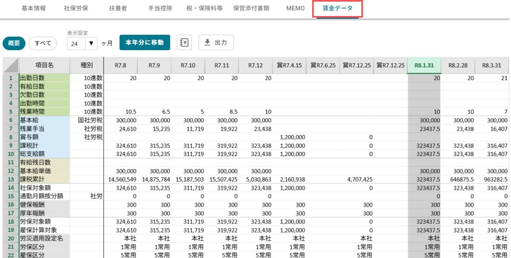
Task: Select the R8.2.28 column header
Action: tap(458, 66)
